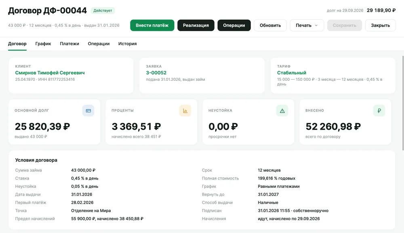
Task: Click the Внесено amount 52 260,98 ₽
Action: [x=333, y=126]
